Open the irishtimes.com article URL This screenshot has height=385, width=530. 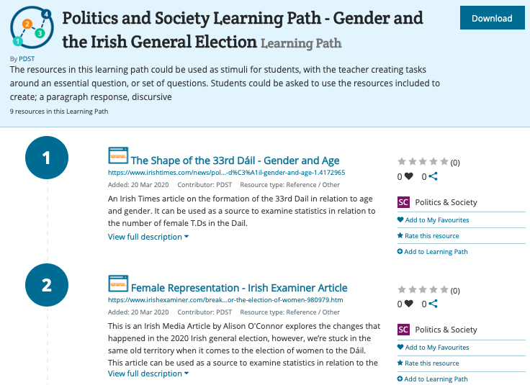pyautogui.click(x=226, y=173)
